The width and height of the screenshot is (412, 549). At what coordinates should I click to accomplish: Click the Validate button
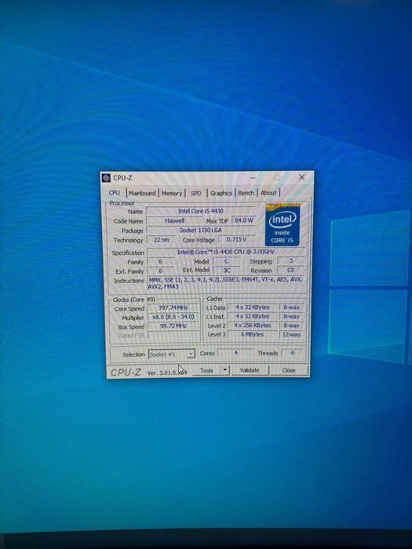coord(250,370)
